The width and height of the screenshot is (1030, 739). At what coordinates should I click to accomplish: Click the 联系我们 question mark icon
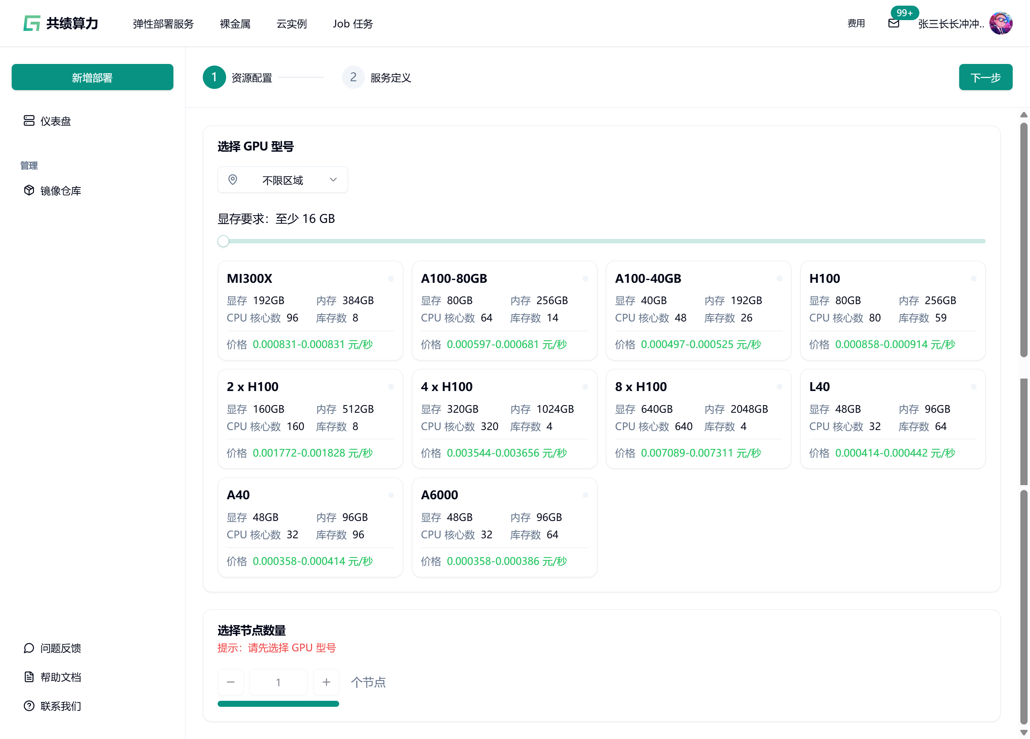click(x=29, y=706)
